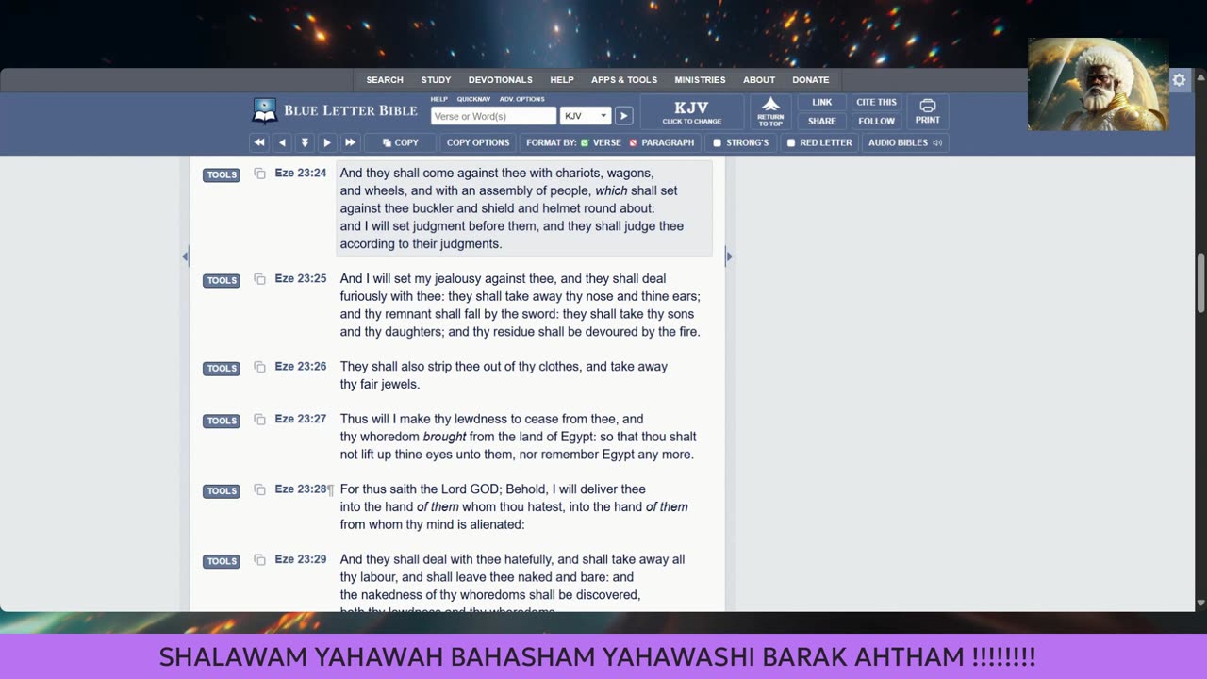The width and height of the screenshot is (1207, 679).
Task: Click Return to Top arrow icon
Action: click(770, 111)
